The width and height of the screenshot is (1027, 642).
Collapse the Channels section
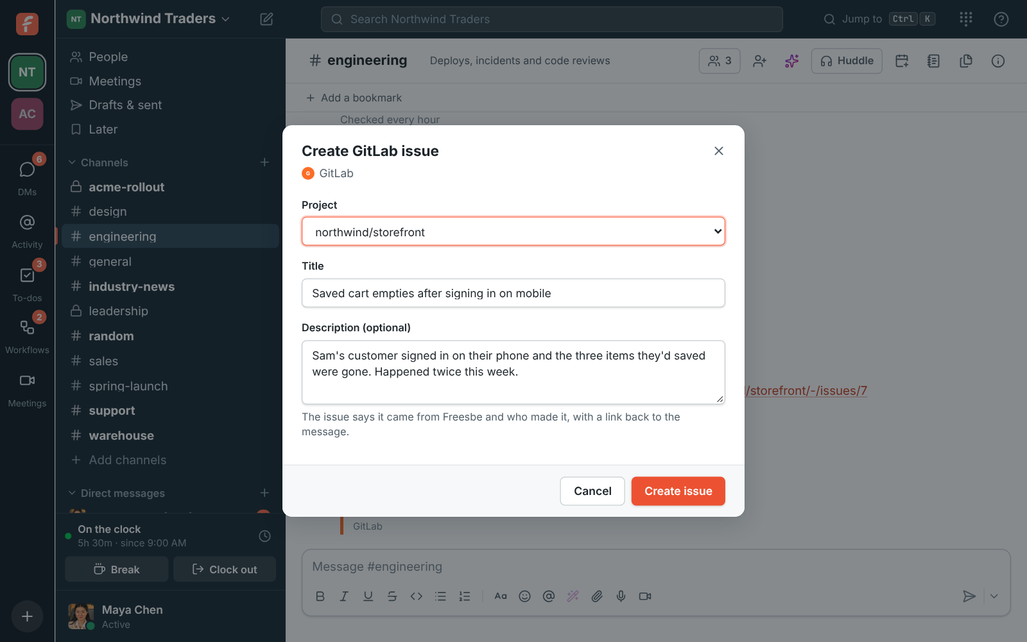click(x=98, y=162)
